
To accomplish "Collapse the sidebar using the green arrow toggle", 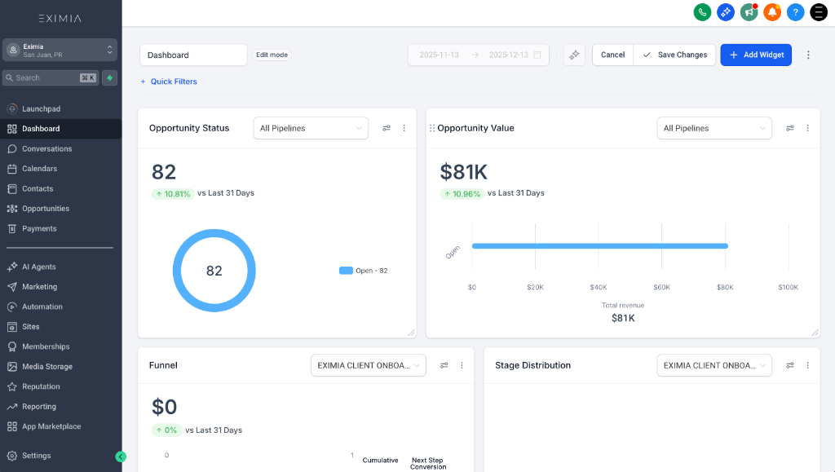I will (x=121, y=457).
